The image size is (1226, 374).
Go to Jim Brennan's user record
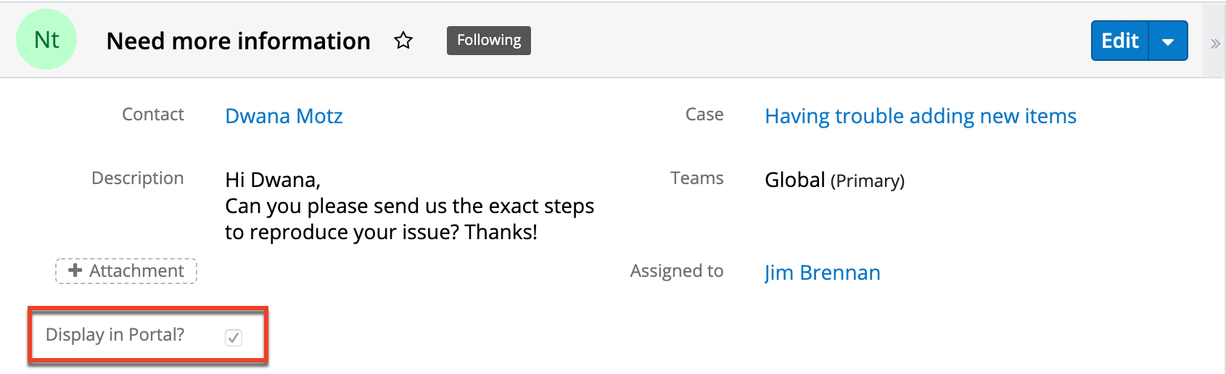pyautogui.click(x=822, y=273)
